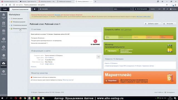Click the search magnifier icon in top bar
Screen dimensions: 178x100
coord(131,9)
